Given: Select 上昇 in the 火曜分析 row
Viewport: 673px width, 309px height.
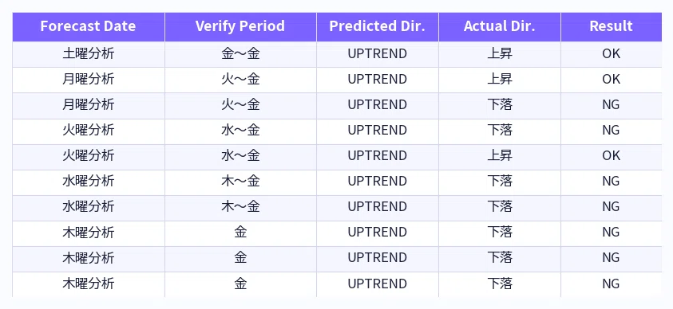Looking at the screenshot, I should pyautogui.click(x=500, y=156).
